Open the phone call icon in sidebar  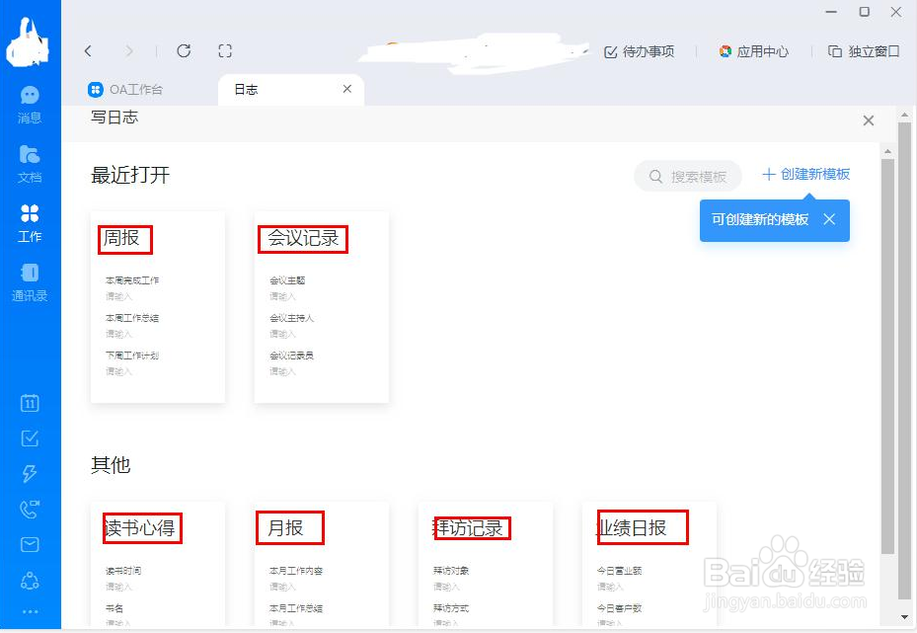click(29, 507)
